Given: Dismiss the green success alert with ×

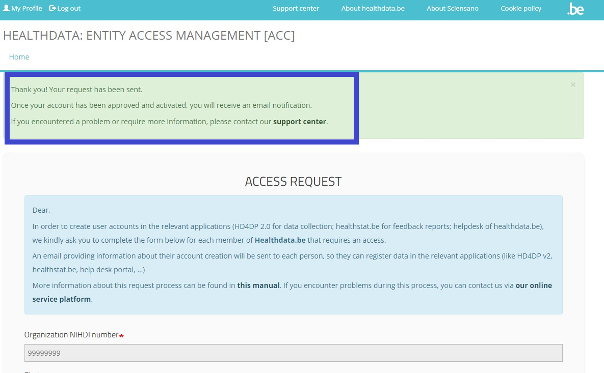Looking at the screenshot, I should click(x=573, y=85).
